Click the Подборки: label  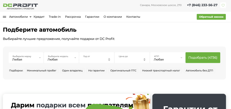click(16, 71)
